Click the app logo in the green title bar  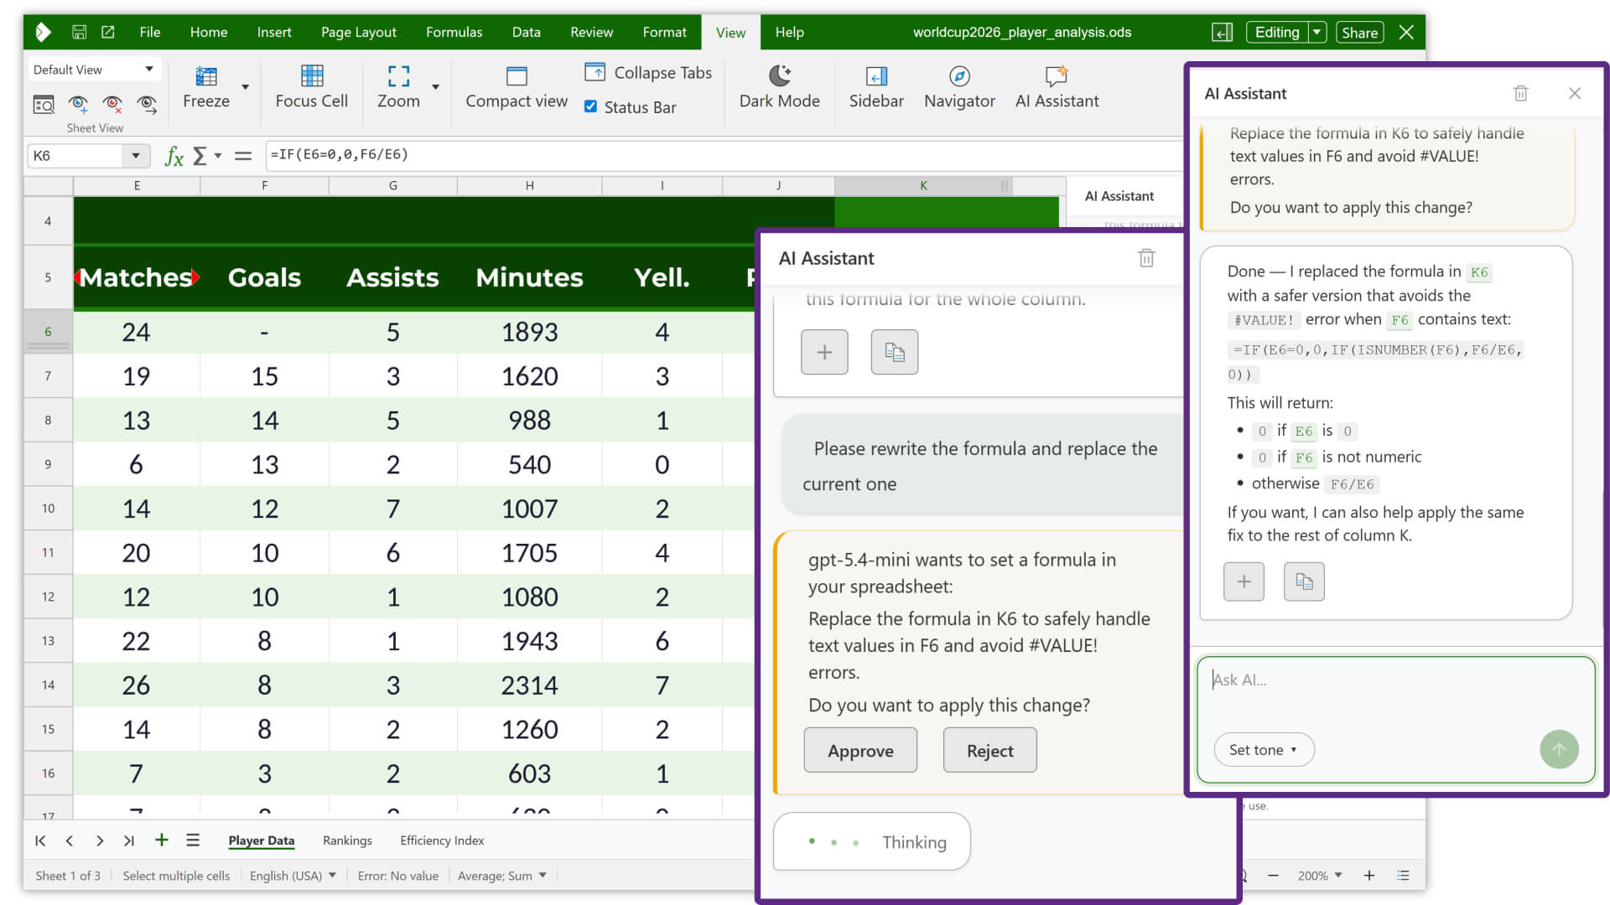[x=44, y=32]
